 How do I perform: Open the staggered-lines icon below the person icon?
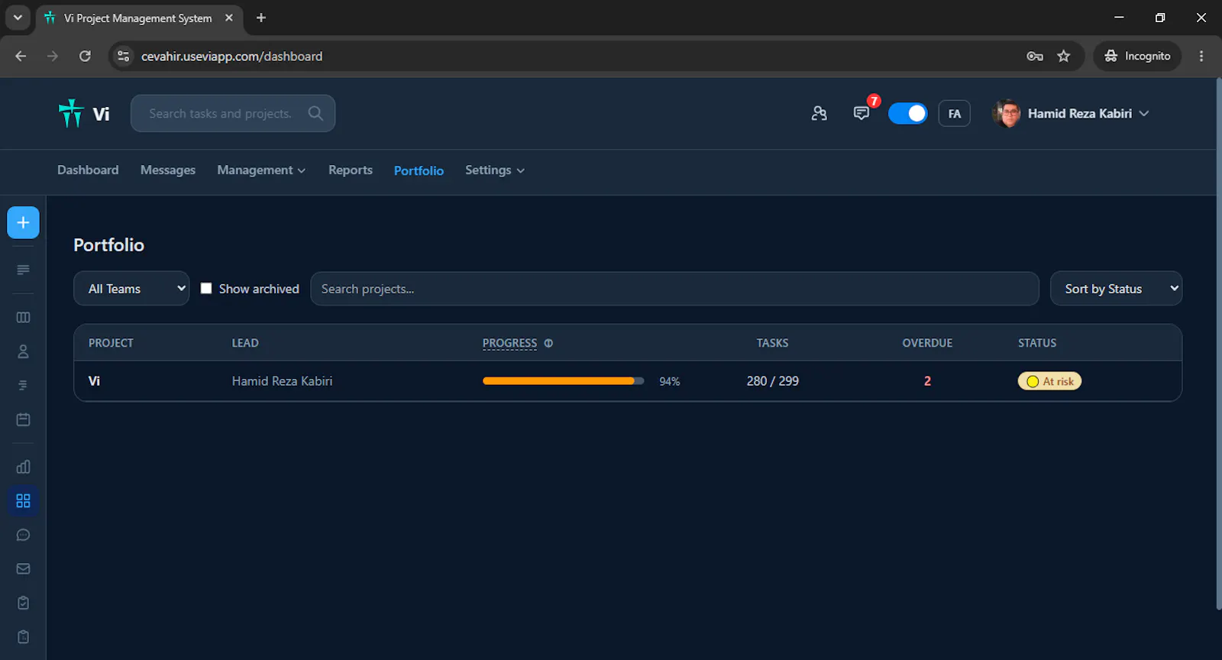point(23,385)
